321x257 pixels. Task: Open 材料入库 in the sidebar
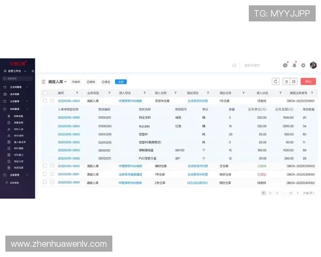pos(18,129)
